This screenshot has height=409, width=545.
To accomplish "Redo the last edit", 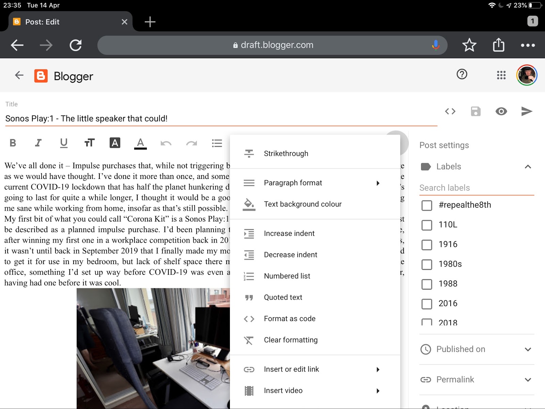I will (x=191, y=143).
